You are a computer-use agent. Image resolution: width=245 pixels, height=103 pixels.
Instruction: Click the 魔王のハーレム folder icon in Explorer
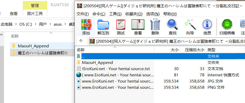coord(14,53)
